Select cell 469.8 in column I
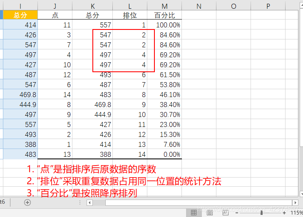This screenshot has width=303, height=217. (x=20, y=95)
